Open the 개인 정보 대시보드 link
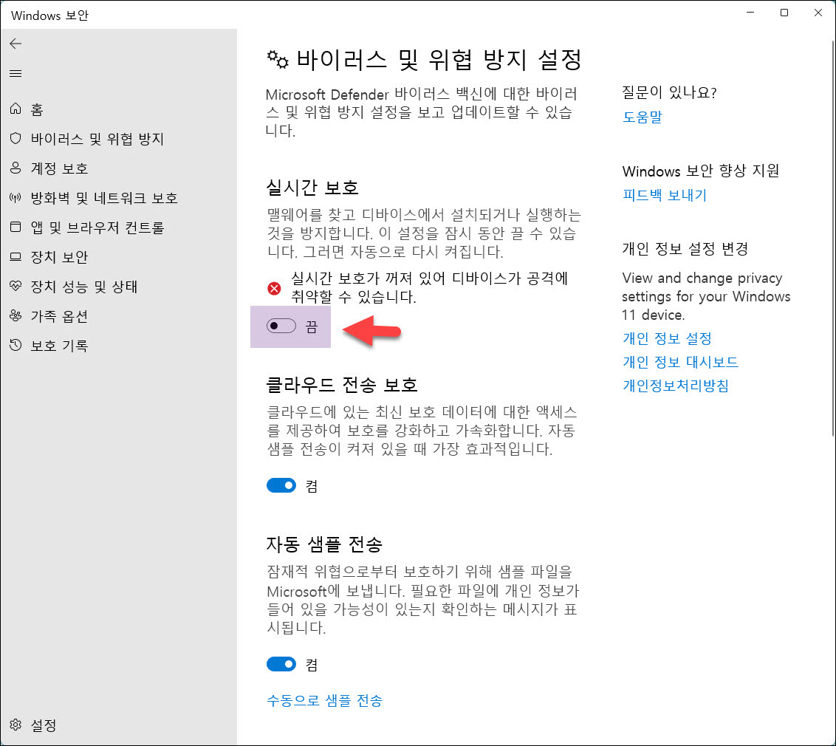 680,362
